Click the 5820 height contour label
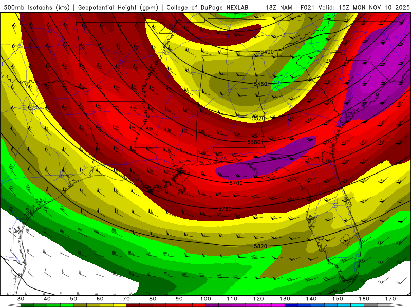This screenshot has height=308, width=411. pyautogui.click(x=260, y=246)
